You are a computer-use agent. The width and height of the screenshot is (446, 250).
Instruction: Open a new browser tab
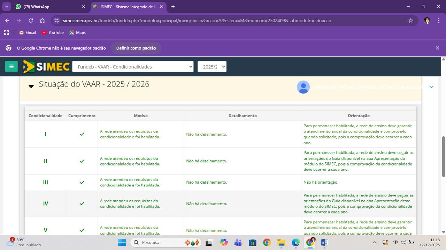tap(173, 7)
